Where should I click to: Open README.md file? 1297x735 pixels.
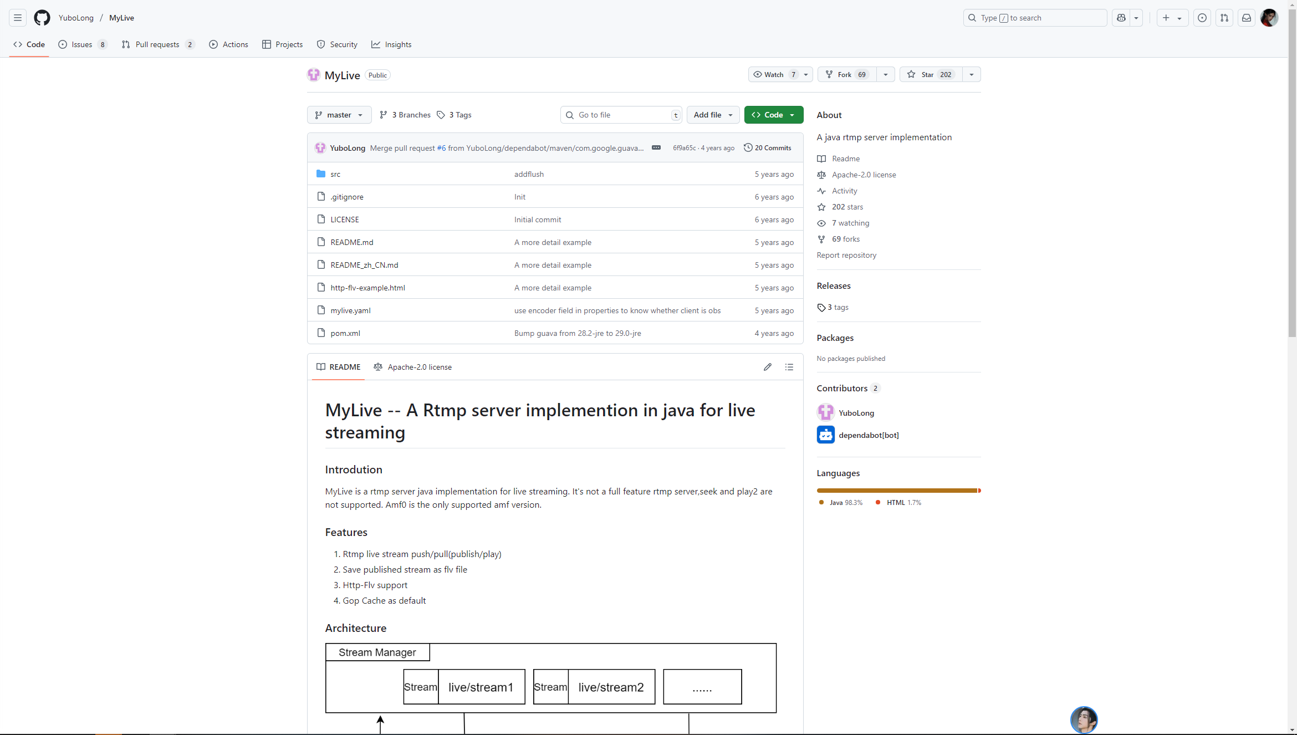click(352, 242)
